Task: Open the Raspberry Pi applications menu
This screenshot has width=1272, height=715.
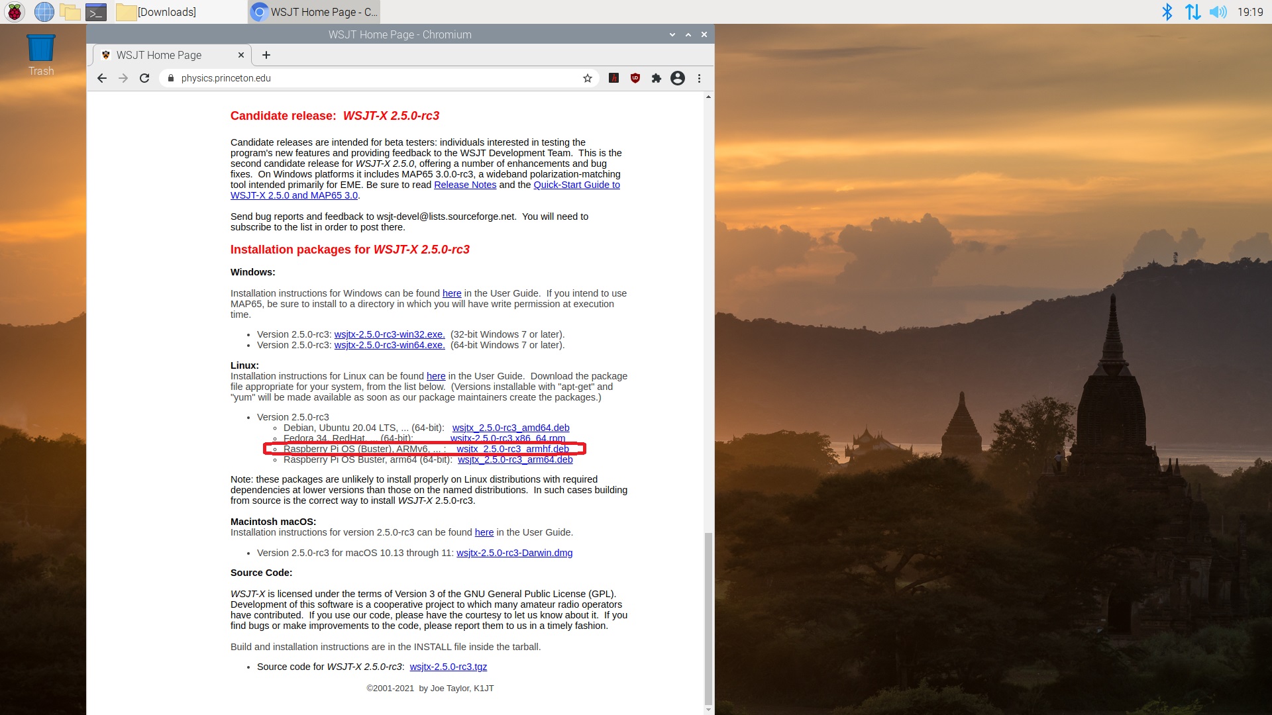Action: pyautogui.click(x=15, y=12)
